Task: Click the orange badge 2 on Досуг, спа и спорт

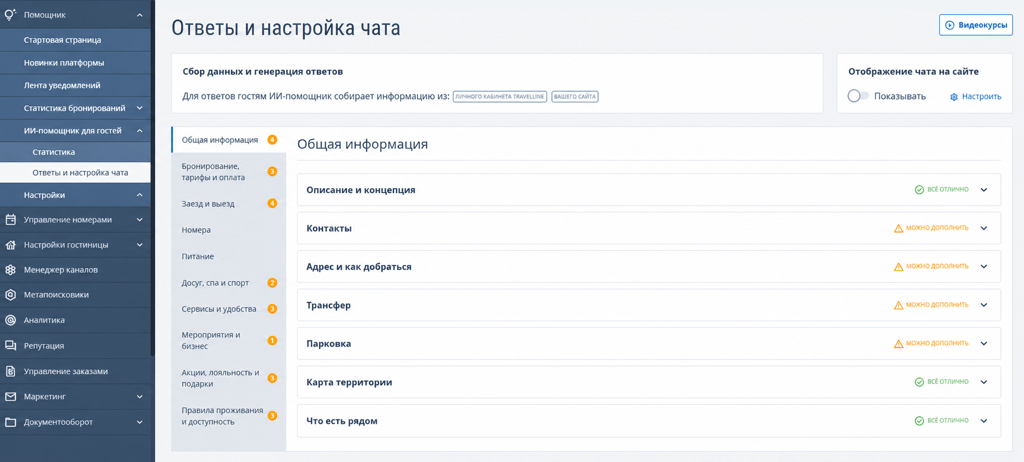Action: pyautogui.click(x=272, y=283)
